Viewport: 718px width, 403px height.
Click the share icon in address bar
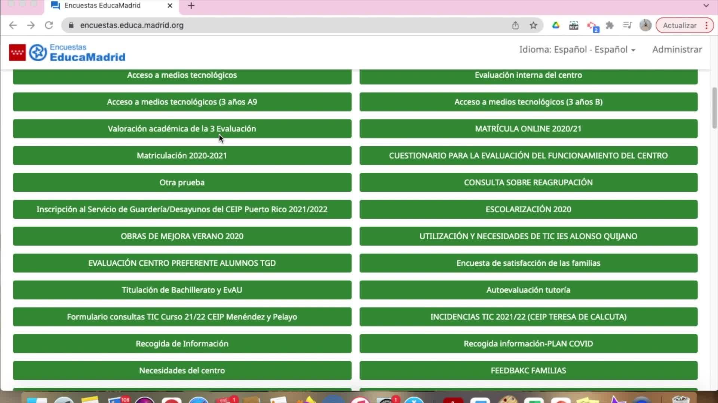515,25
